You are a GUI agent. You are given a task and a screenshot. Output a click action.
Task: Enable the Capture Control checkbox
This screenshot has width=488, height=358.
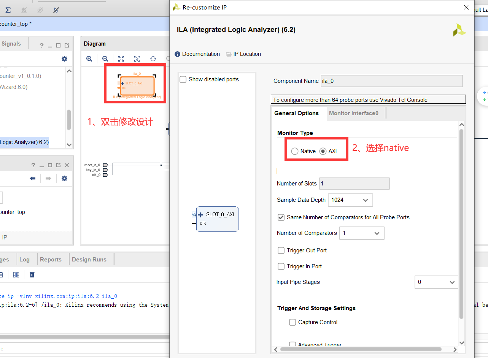(x=292, y=322)
